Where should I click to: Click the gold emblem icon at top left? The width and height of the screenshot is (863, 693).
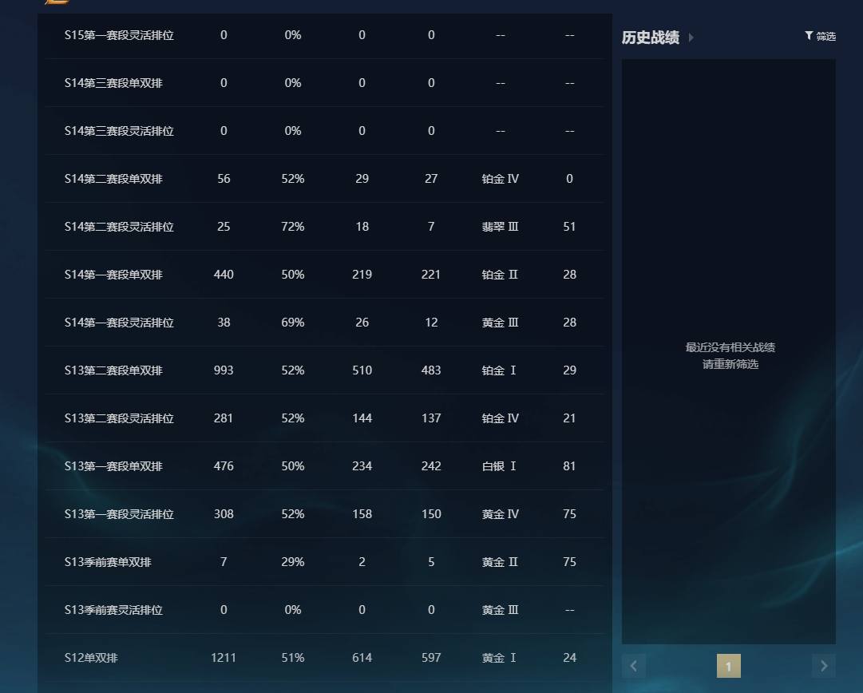click(x=57, y=4)
